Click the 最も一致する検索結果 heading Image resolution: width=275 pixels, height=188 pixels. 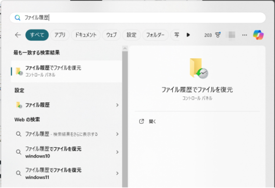coord(37,52)
